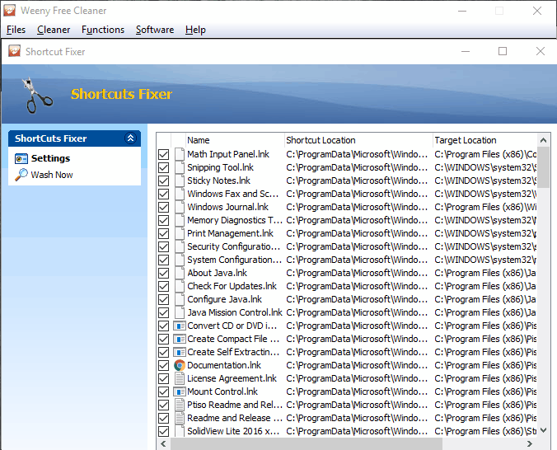Maximize the Shortcut Fixer window

[x=503, y=51]
